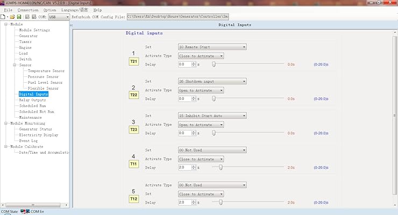Create a new config file via toolbar icon

click(3, 17)
